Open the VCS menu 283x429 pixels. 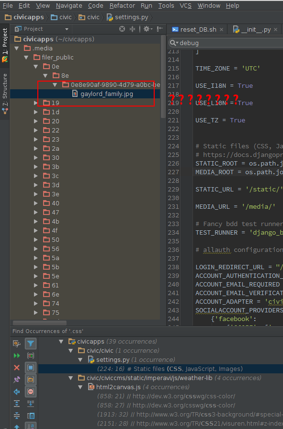[186, 5]
